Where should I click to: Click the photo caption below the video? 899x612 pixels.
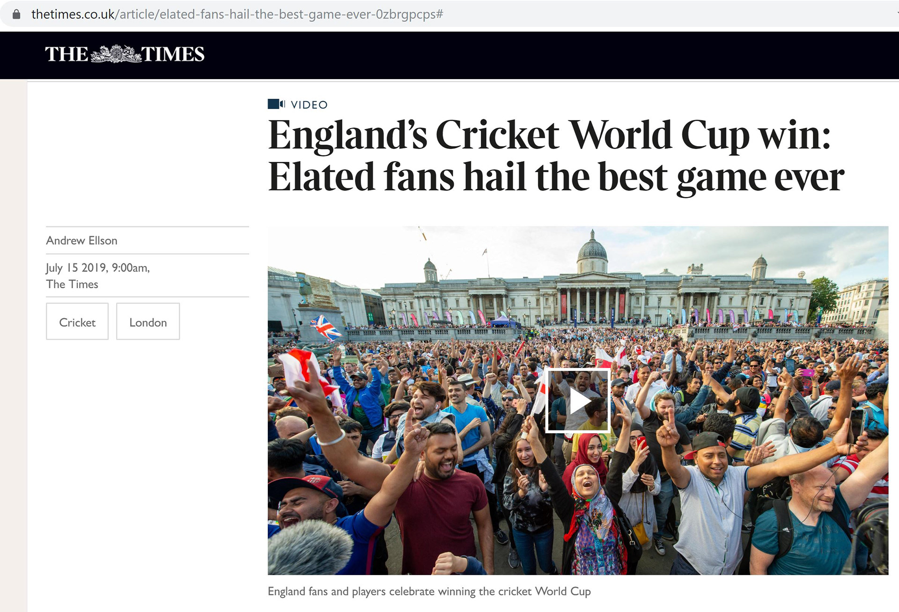[429, 591]
